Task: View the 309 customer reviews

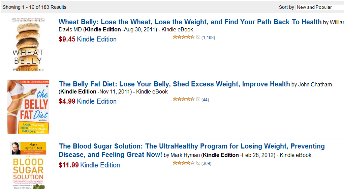Action: tap(206, 163)
